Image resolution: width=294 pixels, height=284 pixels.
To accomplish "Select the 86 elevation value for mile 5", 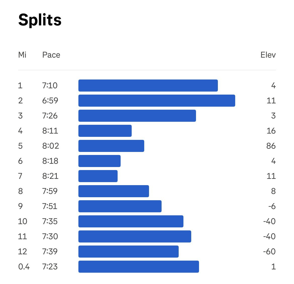I will (271, 146).
